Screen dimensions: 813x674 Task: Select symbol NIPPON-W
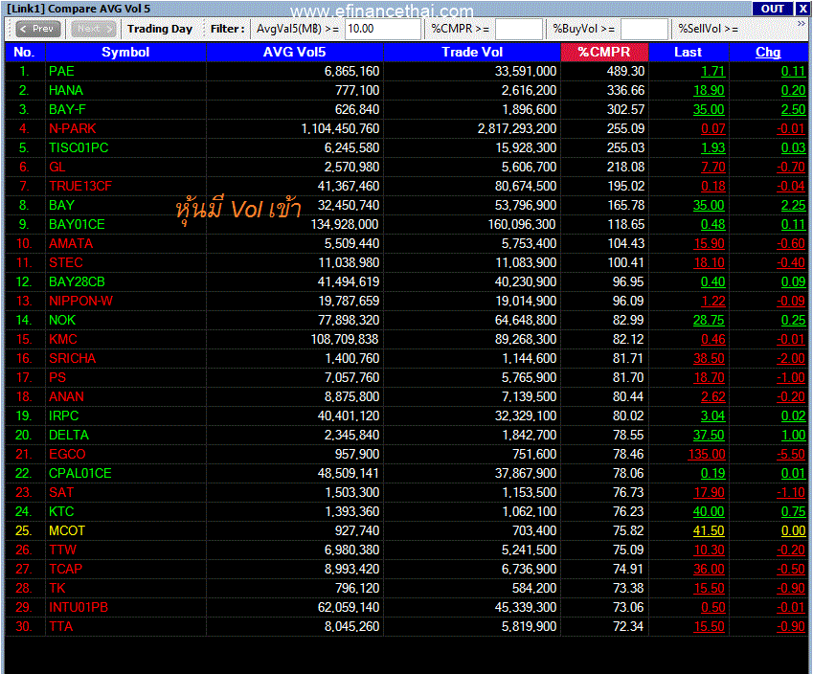pos(80,302)
